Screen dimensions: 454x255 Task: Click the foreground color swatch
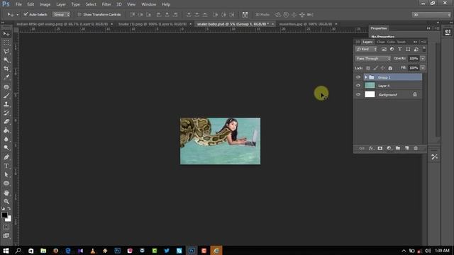[x=4, y=215]
